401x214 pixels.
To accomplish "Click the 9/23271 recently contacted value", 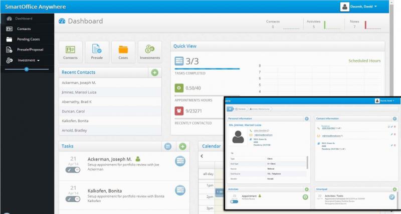I will (193, 111).
